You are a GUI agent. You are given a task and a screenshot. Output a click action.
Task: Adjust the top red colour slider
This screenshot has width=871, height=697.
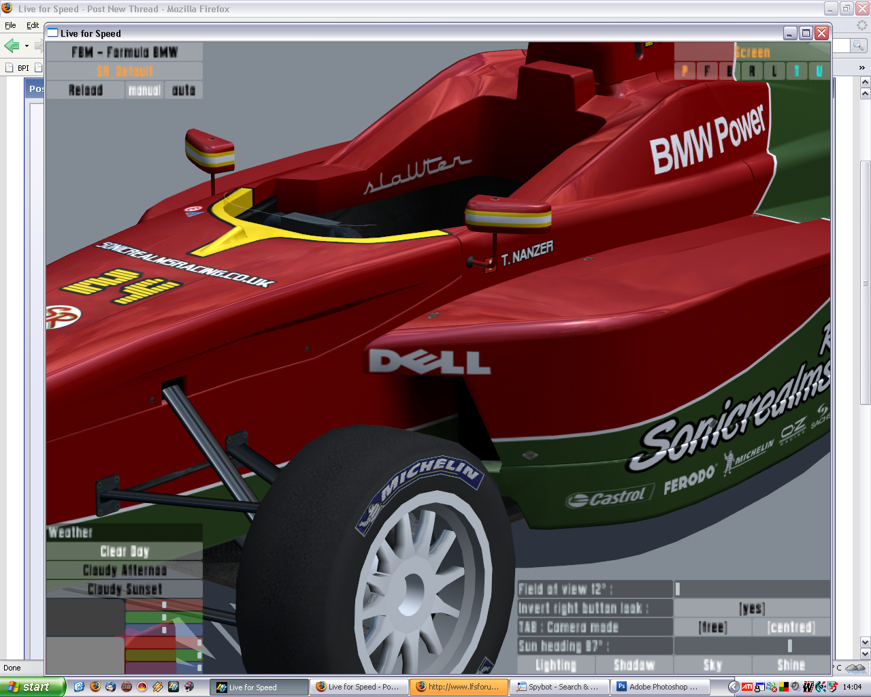[x=164, y=604]
